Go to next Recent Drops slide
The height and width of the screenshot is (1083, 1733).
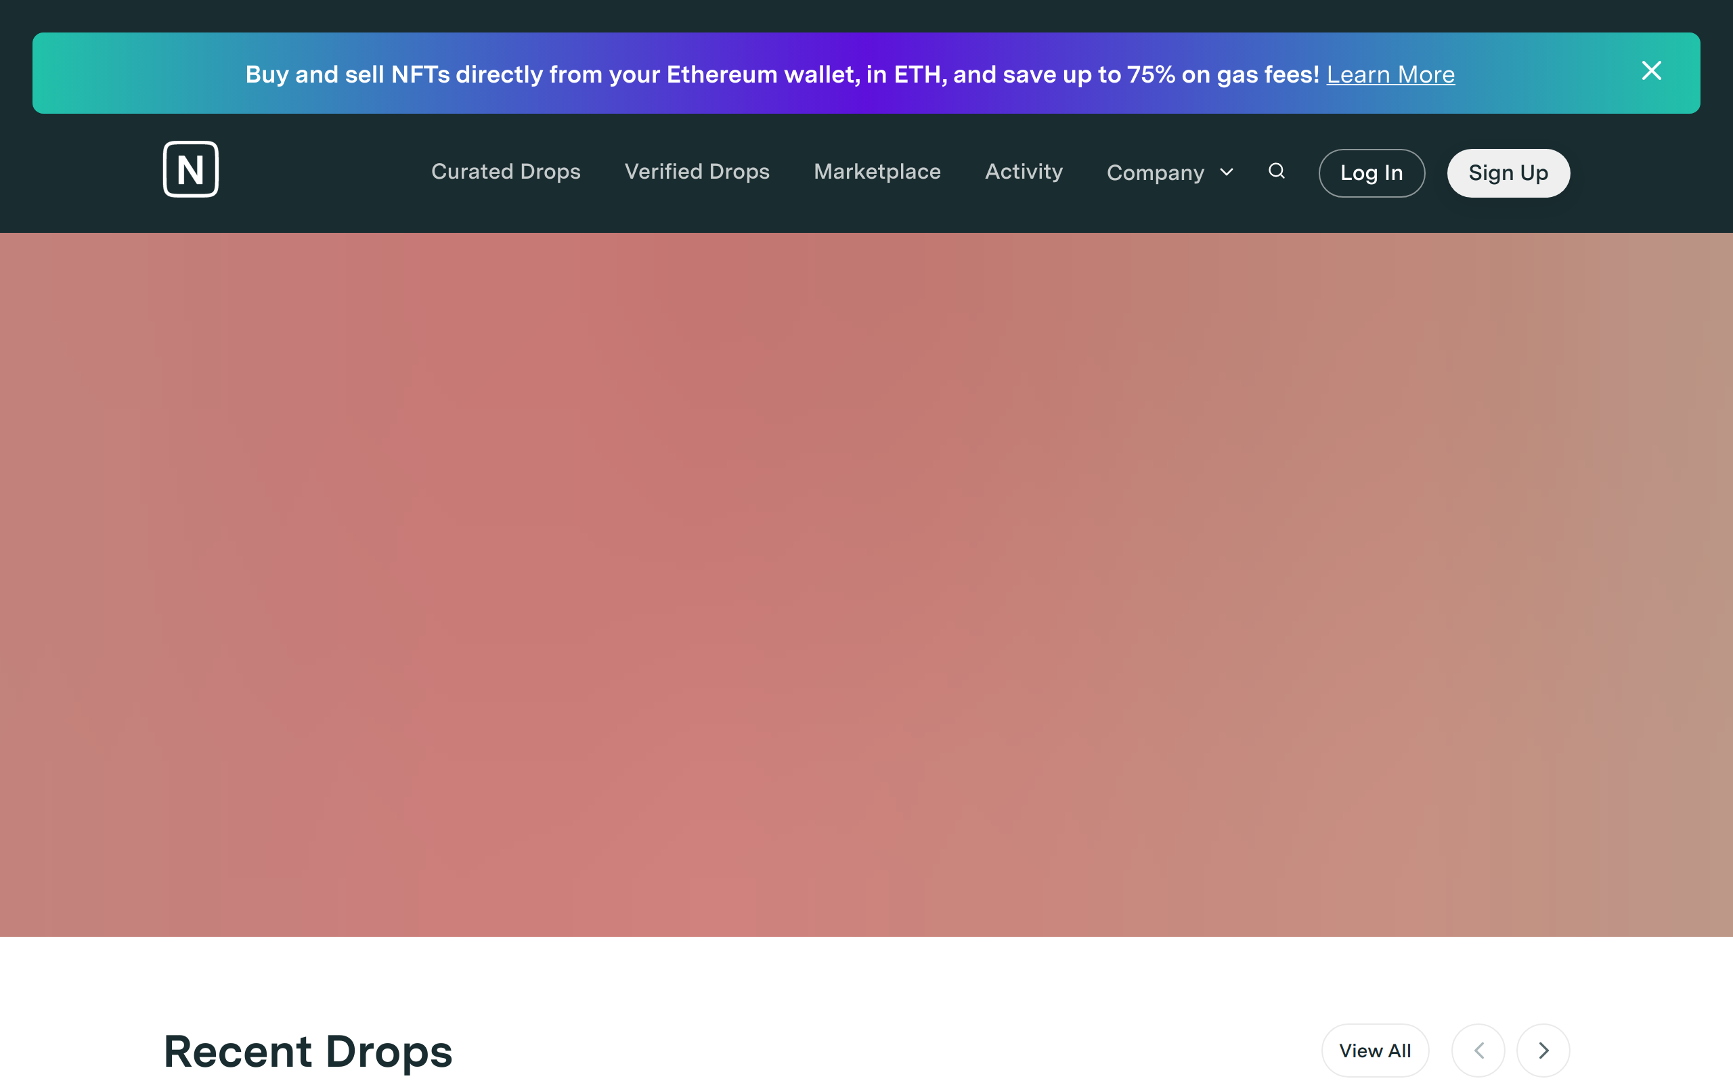coord(1543,1050)
